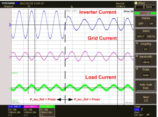Viewport: 158px width, 117px height.
Task: Click the Inverter Current label
Action: (x=98, y=12)
